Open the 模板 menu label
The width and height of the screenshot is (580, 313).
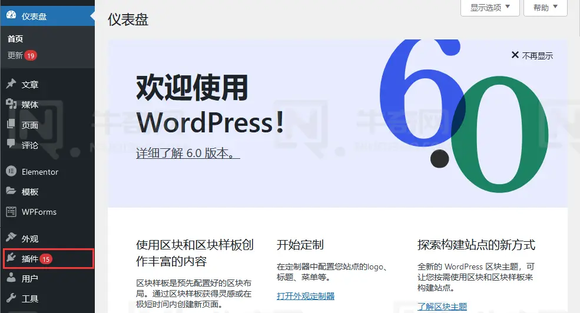(x=29, y=192)
